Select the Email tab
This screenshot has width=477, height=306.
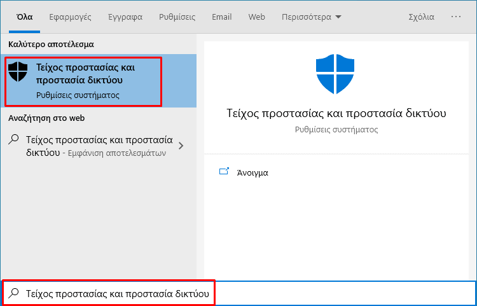pos(222,17)
